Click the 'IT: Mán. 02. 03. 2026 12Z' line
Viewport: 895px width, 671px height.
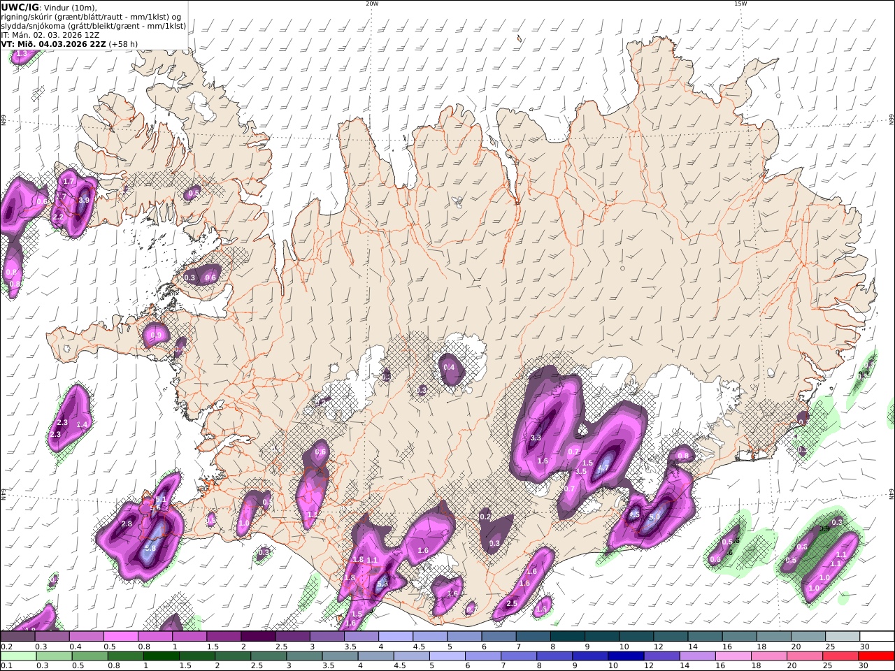(x=49, y=35)
